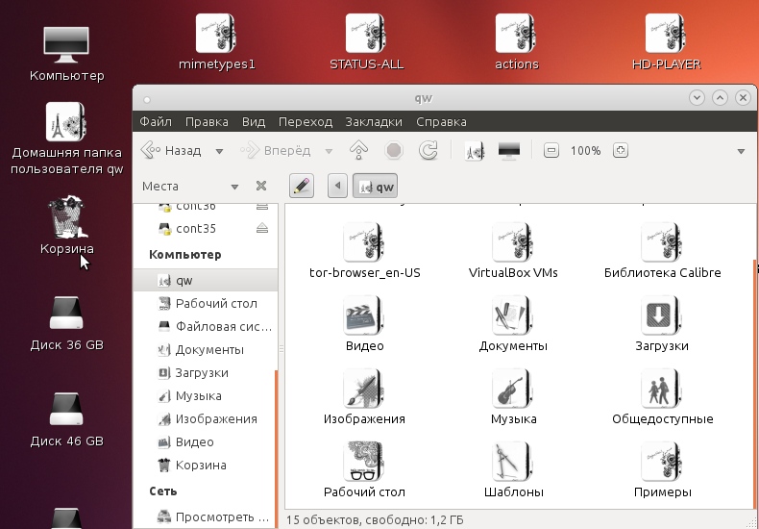Viewport: 759px width, 529px height.
Task: Click the Вперёд button
Action: point(276,151)
